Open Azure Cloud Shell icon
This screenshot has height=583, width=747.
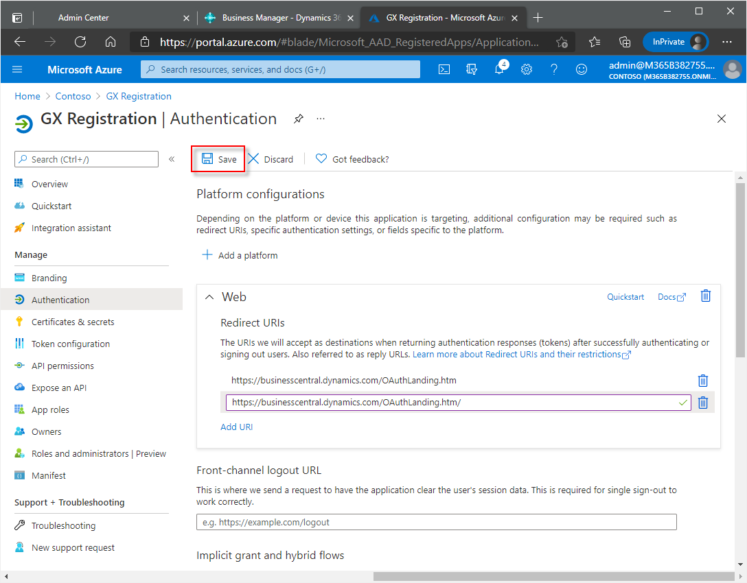(445, 69)
